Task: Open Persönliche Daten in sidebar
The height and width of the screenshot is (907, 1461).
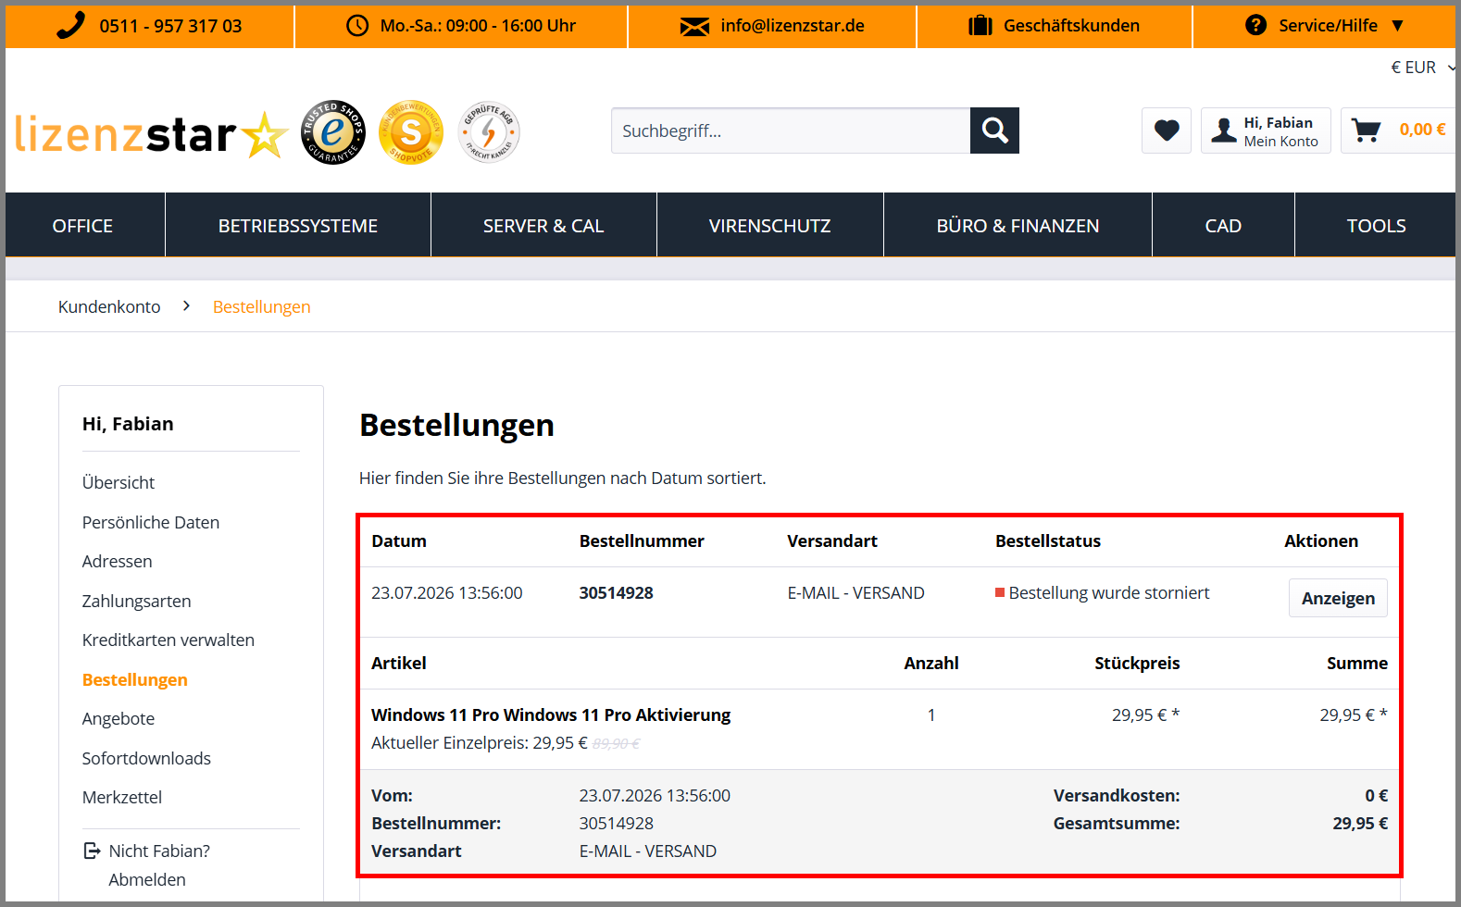Action: click(151, 522)
